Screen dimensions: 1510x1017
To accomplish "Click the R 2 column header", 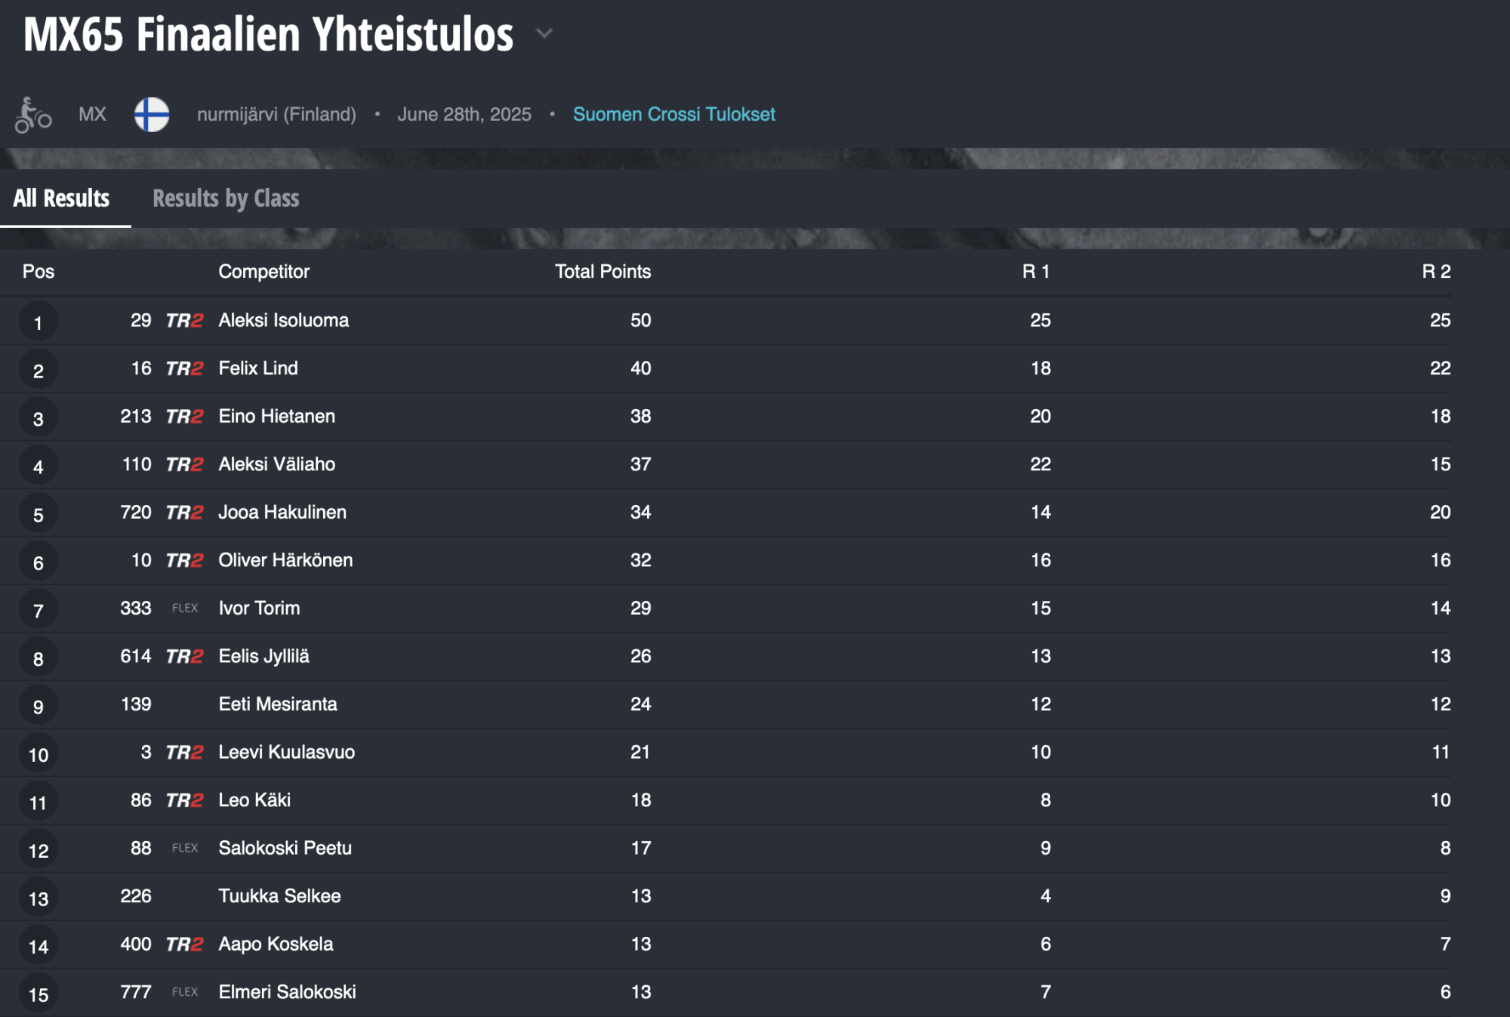I will (x=1436, y=272).
